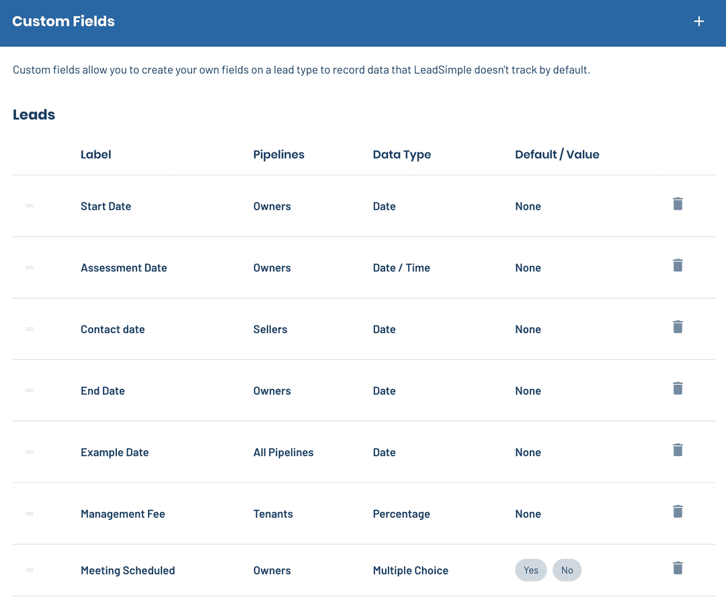Click the Example Date label
This screenshot has width=726, height=604.
(114, 453)
